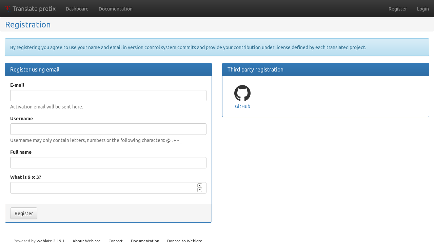Open the Weblate 2.19.1 footer link
This screenshot has height=244, width=434.
51,241
